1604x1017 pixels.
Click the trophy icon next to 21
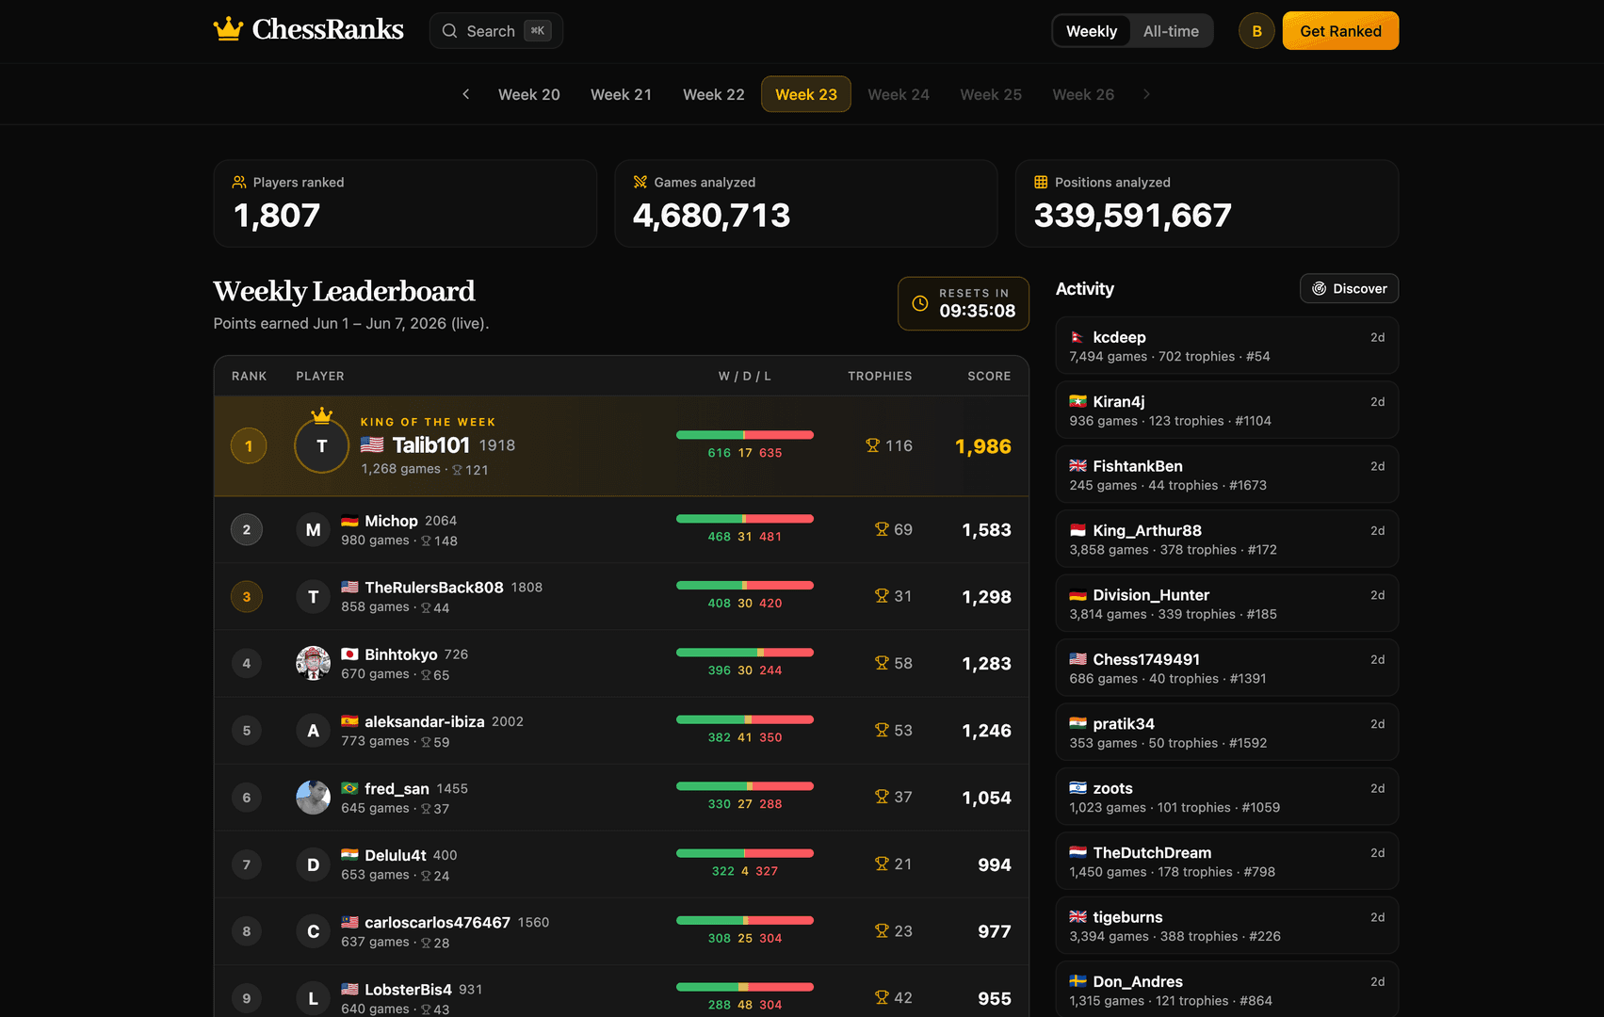(x=882, y=864)
